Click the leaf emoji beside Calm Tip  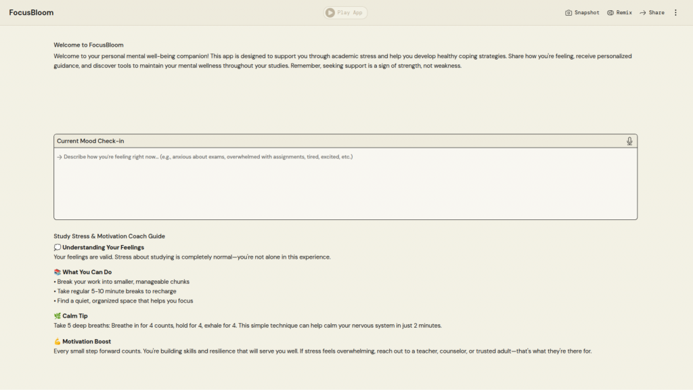click(58, 316)
